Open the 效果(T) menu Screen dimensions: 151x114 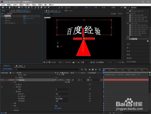click(28, 5)
